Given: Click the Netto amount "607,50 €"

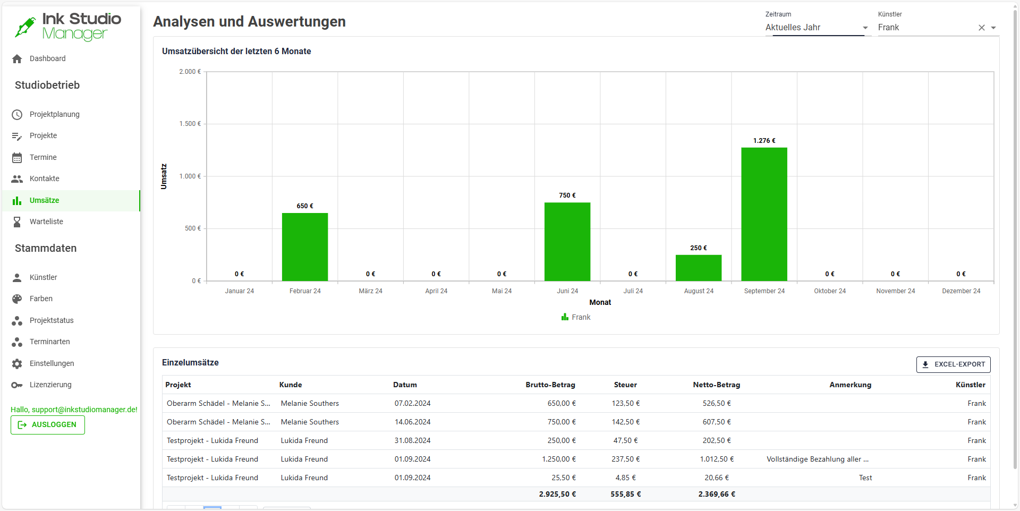Looking at the screenshot, I should [x=717, y=422].
